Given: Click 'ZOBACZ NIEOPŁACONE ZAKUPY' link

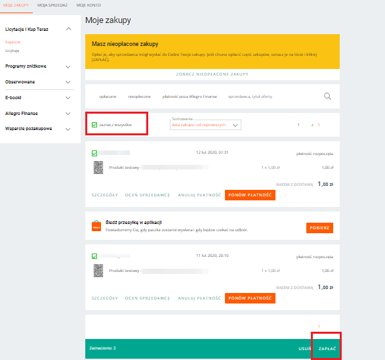Looking at the screenshot, I should [213, 74].
